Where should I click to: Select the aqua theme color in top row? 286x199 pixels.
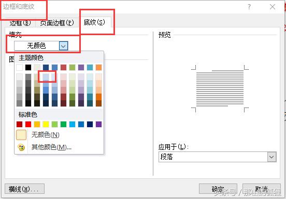[x=90, y=67]
